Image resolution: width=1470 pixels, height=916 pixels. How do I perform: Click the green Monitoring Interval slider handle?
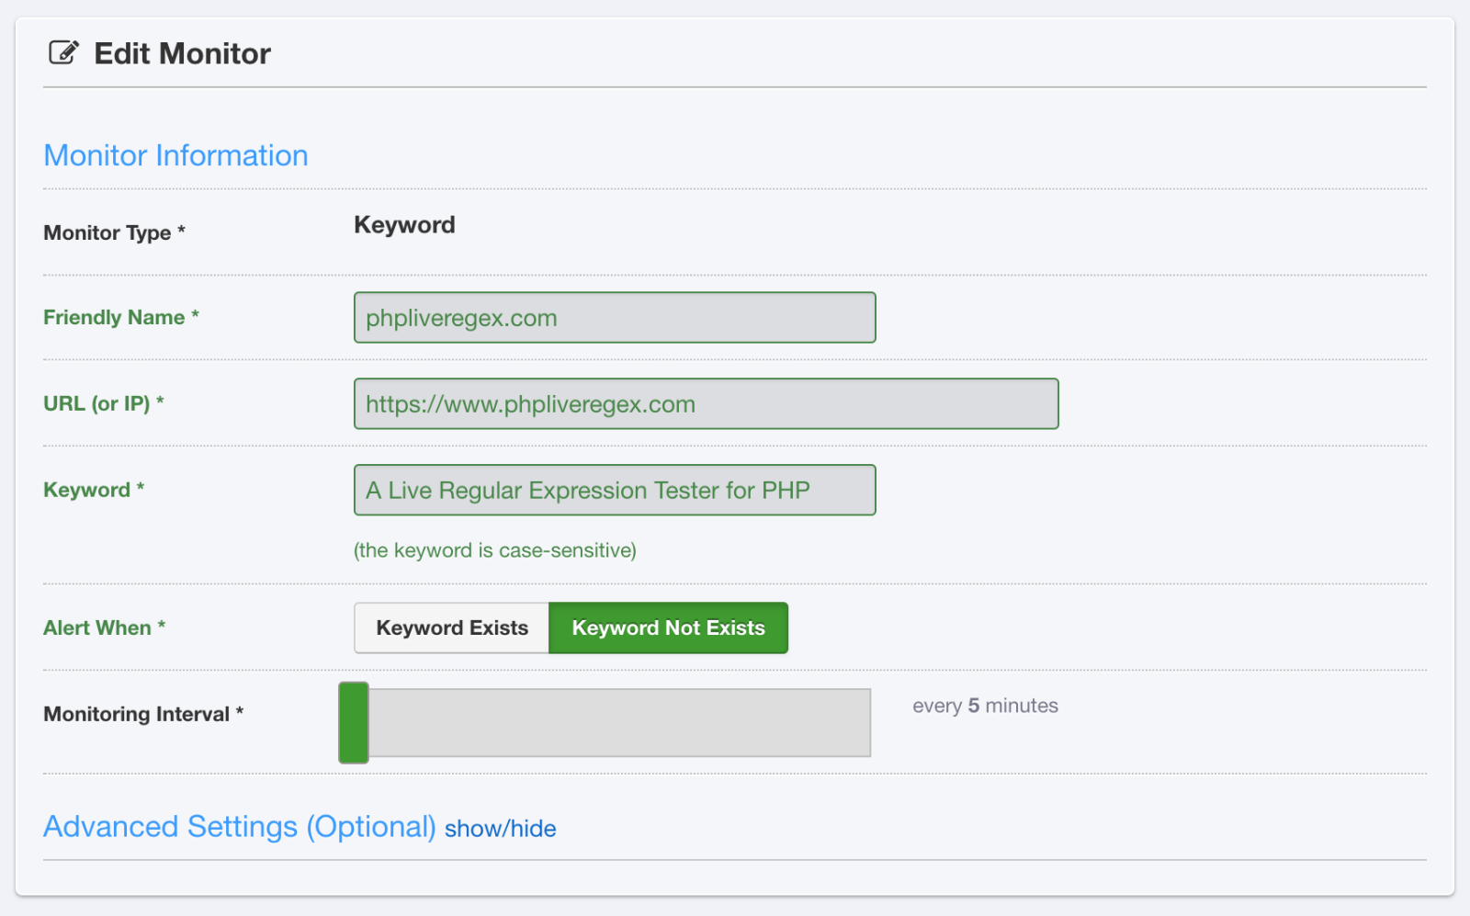354,723
